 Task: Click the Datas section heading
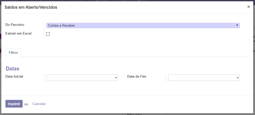point(12,69)
